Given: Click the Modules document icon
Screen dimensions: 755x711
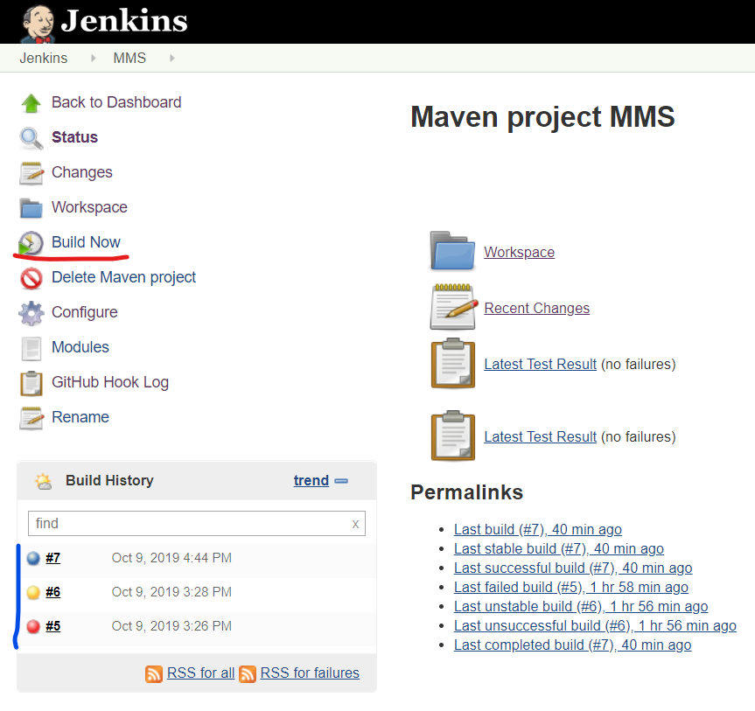Looking at the screenshot, I should tap(31, 349).
